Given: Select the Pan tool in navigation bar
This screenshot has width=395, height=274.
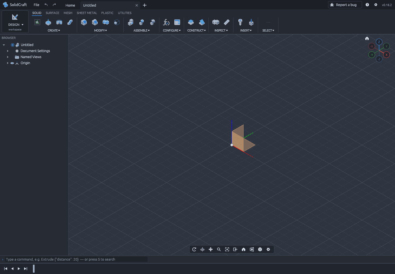Looking at the screenshot, I should [211, 249].
